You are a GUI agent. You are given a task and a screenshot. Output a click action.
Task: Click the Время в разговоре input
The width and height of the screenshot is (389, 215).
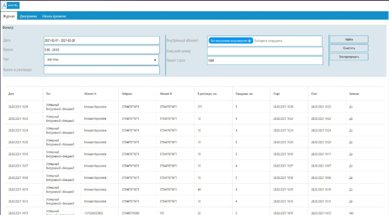click(102, 70)
